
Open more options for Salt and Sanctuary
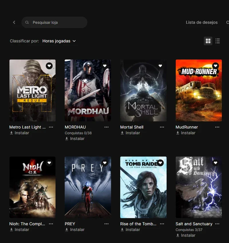[x=217, y=224]
